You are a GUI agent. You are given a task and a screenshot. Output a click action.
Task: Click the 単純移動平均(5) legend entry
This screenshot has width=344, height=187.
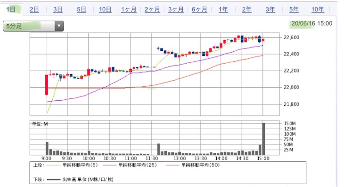(80, 165)
